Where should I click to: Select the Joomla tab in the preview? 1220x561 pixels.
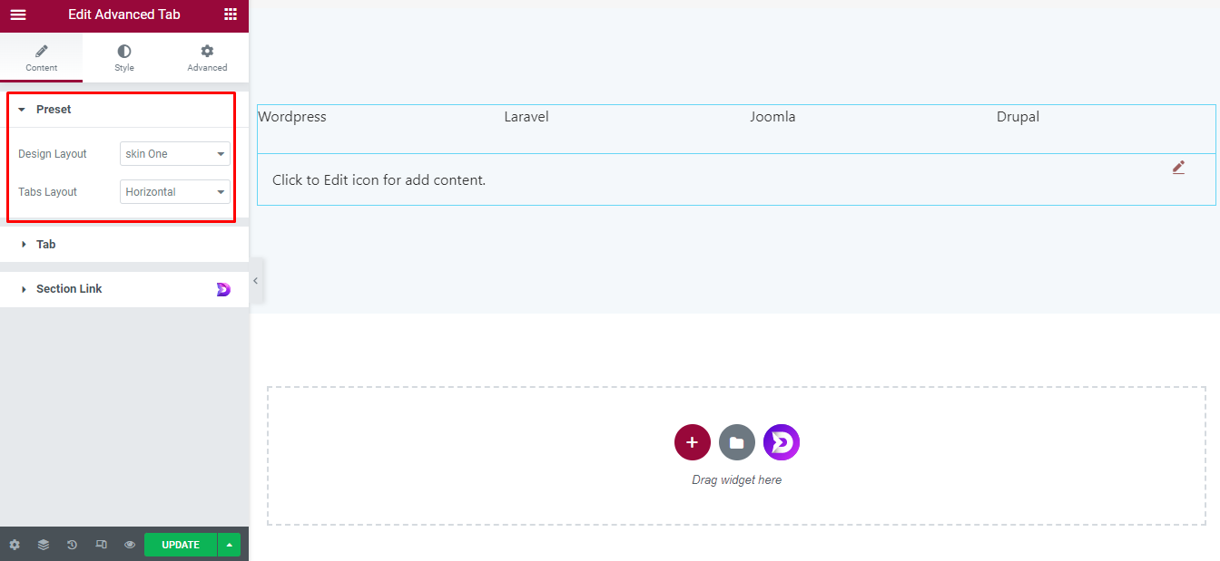pyautogui.click(x=772, y=117)
